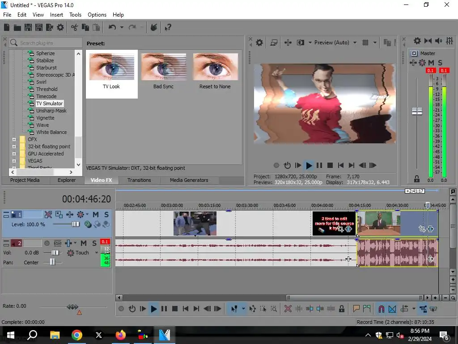
Task: Select the Zoom Edit Tool
Action: 274,309
